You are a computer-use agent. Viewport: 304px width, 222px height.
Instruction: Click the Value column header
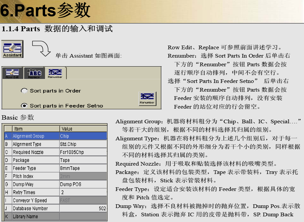pos(83,129)
